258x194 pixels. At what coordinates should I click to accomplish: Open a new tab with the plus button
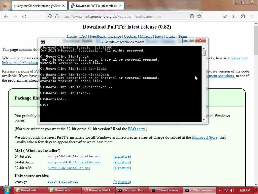click(130, 6)
